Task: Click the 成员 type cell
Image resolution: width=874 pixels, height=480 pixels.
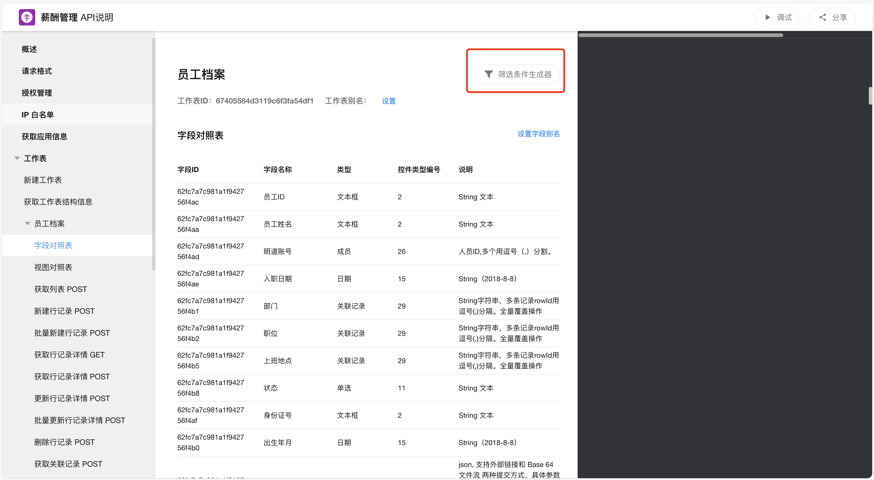Action: [x=344, y=252]
